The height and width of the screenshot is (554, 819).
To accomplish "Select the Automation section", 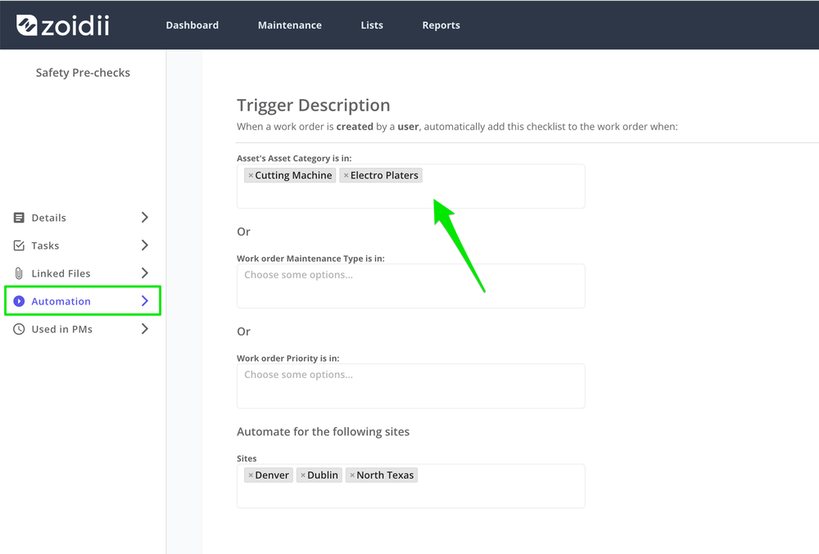I will click(x=83, y=300).
